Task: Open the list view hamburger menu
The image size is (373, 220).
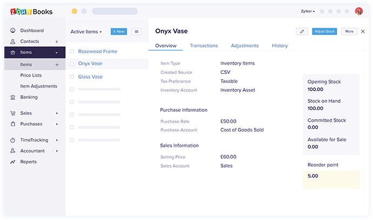Action: [137, 31]
